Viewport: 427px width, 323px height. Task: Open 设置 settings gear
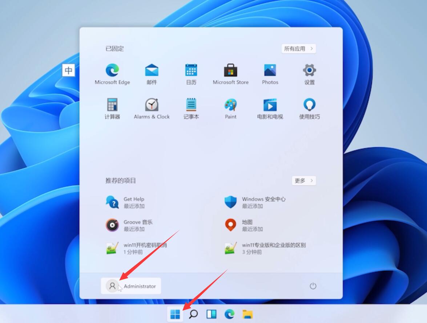point(309,74)
